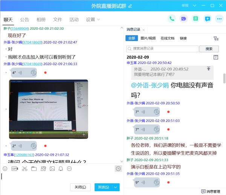Select the 全部 filter in message records
Viewport: 226px width, 195px height.
[x=131, y=38]
